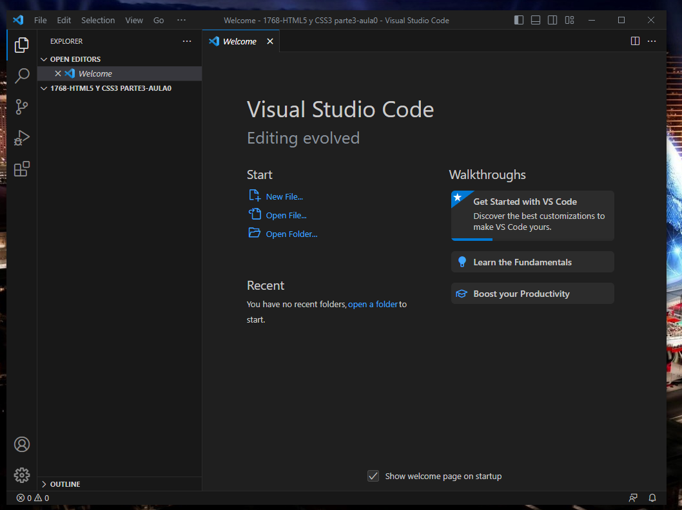Click the graduation cap icon on Boost your Productivity
The height and width of the screenshot is (510, 682).
tap(462, 294)
